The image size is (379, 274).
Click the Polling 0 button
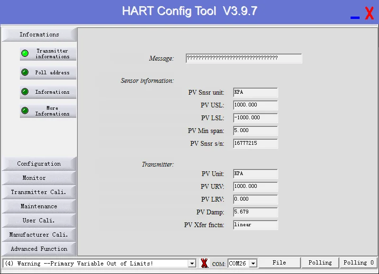[359, 263]
